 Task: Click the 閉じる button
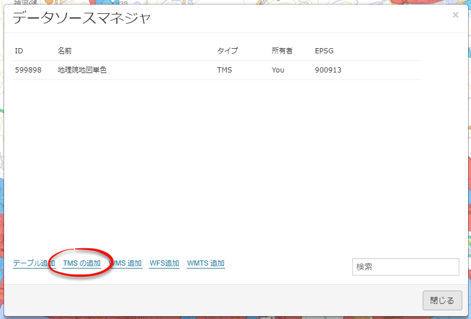pyautogui.click(x=442, y=300)
